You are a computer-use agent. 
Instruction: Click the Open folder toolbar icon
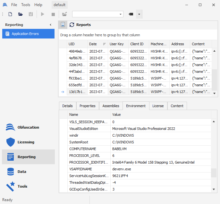coord(21,14)
